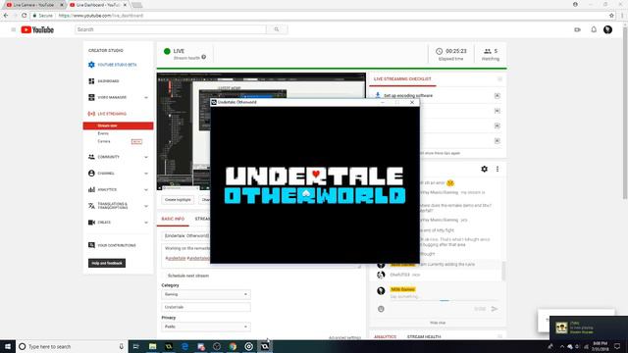Click the live chat scrollbar
Screen dimensions: 628x353
coord(503,272)
